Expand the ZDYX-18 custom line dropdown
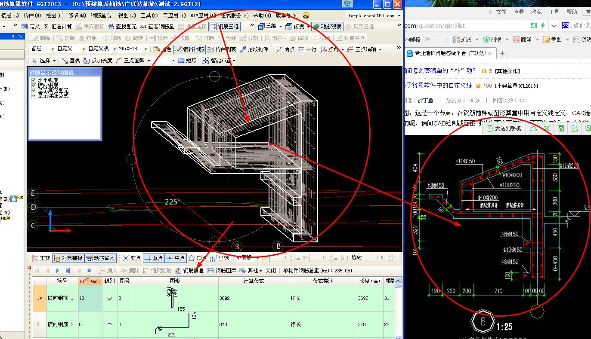The width and height of the screenshot is (591, 339). pyautogui.click(x=145, y=49)
